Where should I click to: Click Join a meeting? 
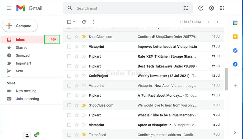[x=27, y=99]
